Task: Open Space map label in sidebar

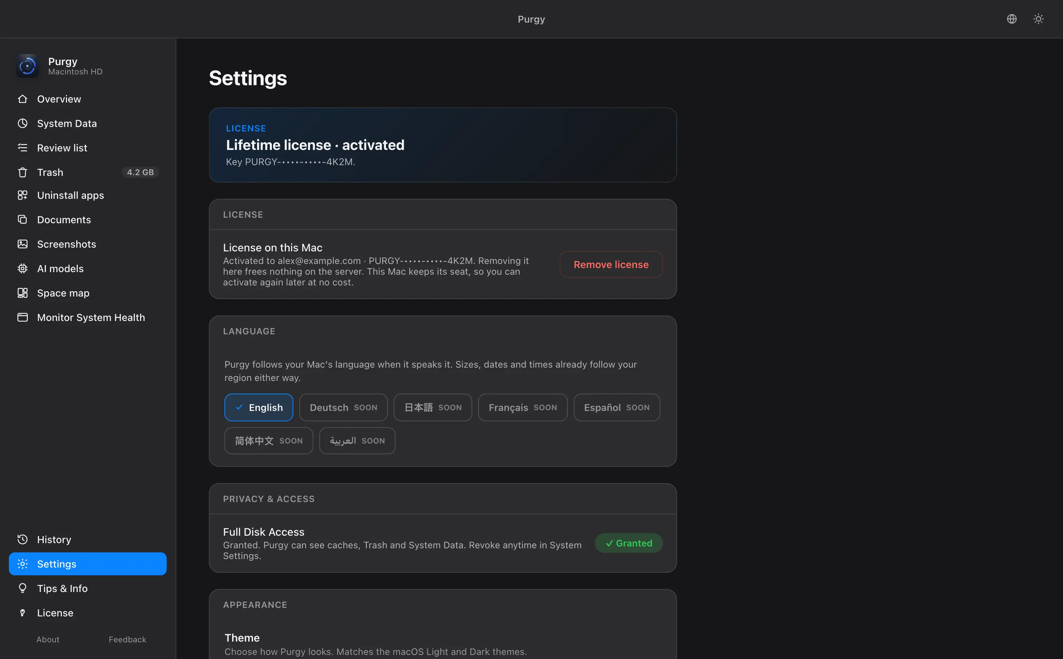Action: tap(63, 292)
